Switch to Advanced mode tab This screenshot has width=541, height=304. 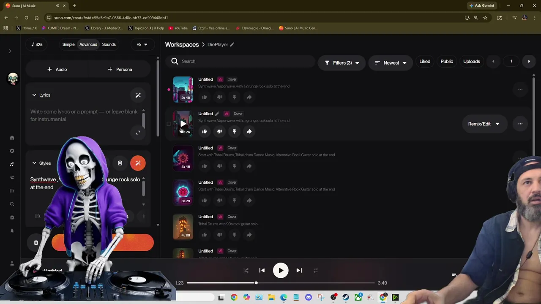tap(88, 44)
